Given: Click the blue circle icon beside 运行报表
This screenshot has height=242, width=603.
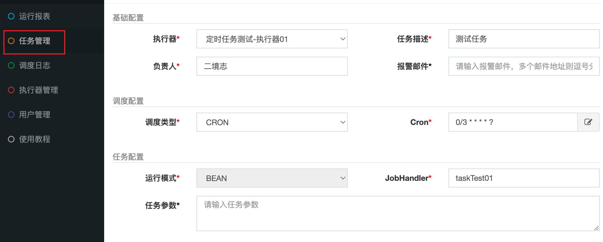Looking at the screenshot, I should [x=11, y=16].
